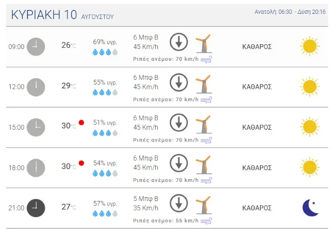Click the dark 21:00 clock icon
The width and height of the screenshot is (333, 229).
click(36, 208)
